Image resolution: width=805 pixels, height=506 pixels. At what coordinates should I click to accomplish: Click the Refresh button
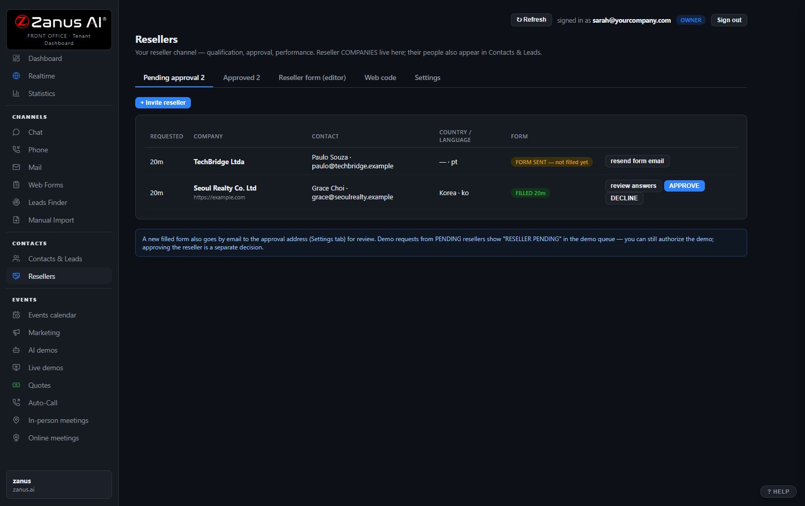(x=531, y=20)
